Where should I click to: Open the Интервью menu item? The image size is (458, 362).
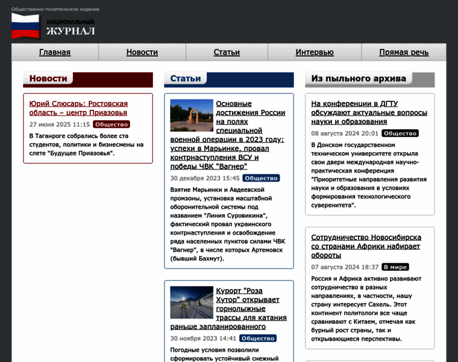click(315, 52)
